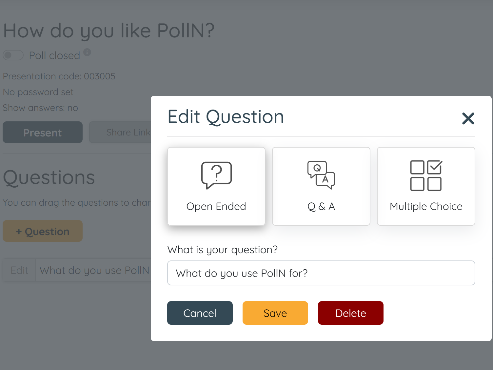Click the speech bubble question mark icon

216,174
